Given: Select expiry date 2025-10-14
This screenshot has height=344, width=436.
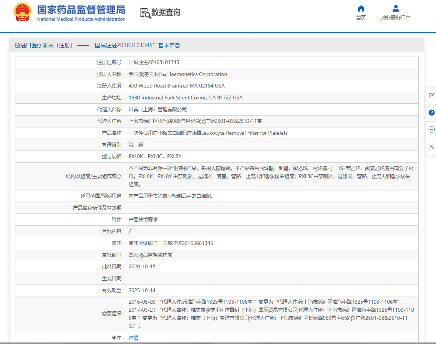Looking at the screenshot, I should 142,290.
